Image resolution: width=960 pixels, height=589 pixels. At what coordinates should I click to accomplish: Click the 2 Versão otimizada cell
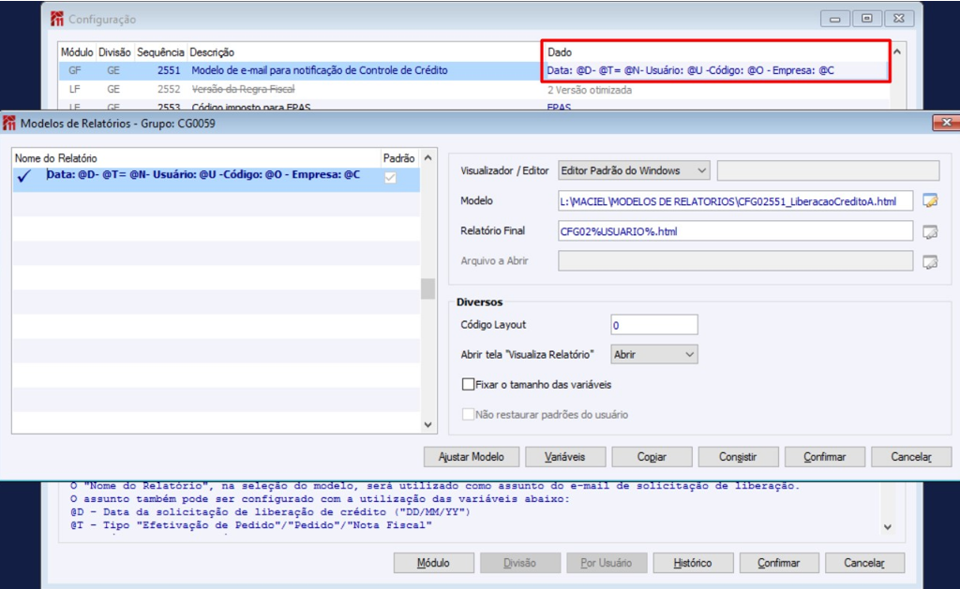point(590,90)
